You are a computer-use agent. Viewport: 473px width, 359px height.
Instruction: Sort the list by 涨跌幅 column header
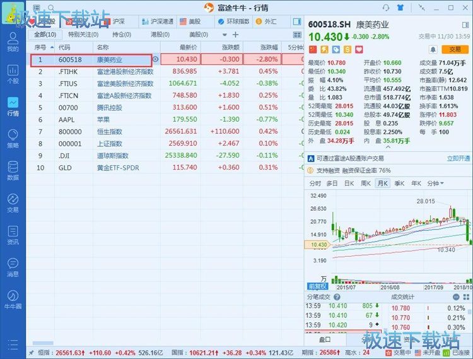tap(262, 47)
